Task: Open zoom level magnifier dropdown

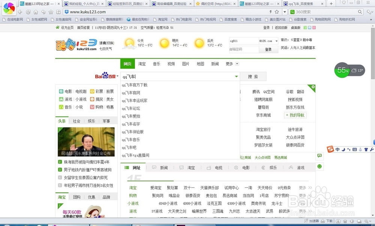Action: click(x=367, y=221)
